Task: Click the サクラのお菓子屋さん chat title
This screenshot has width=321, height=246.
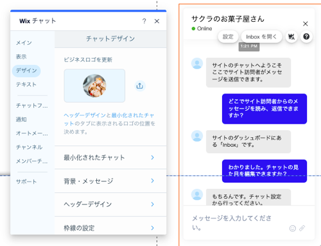Action: (x=228, y=19)
